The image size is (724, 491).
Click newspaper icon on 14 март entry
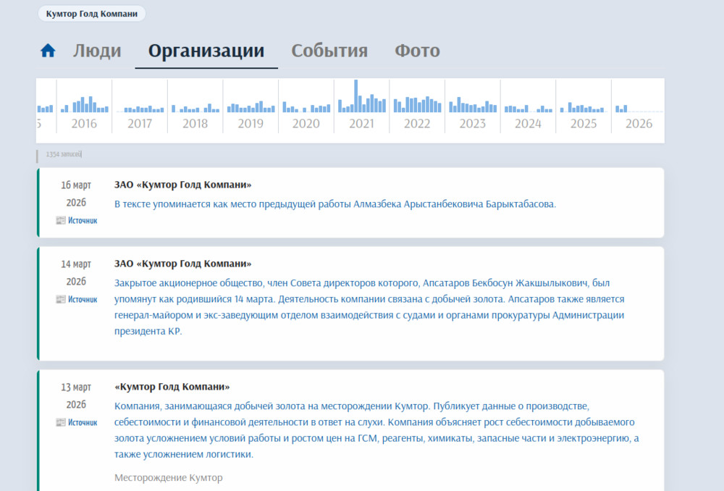click(x=60, y=299)
